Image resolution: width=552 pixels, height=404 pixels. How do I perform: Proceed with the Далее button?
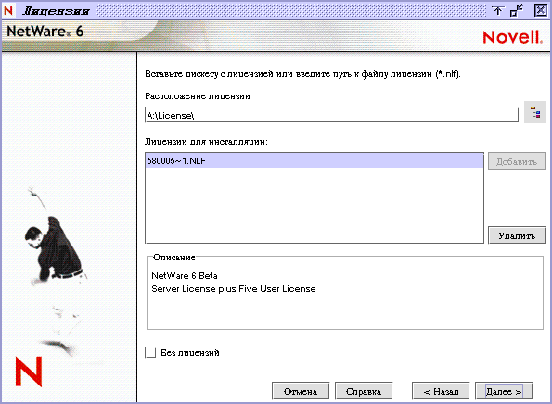click(504, 391)
